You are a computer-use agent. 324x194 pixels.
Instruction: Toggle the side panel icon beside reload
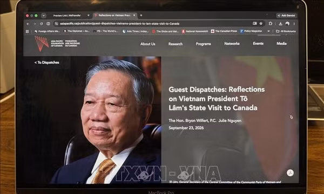pos(48,24)
